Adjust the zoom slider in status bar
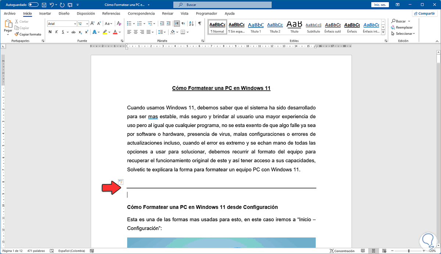 click(x=408, y=251)
